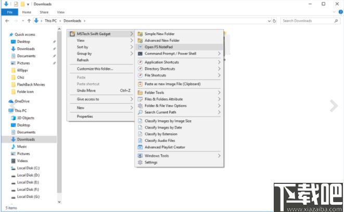
Task: Click the Classify Audio Files icon
Action: tap(140, 141)
